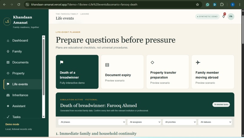The image size is (244, 138).
Task: Bookmark this page with the star icon
Action: (x=197, y=5)
